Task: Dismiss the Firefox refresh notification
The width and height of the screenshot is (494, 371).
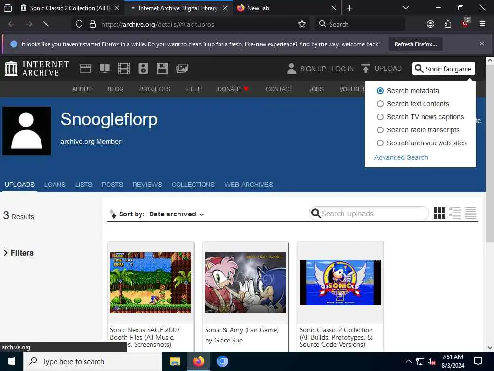Action: click(x=482, y=43)
